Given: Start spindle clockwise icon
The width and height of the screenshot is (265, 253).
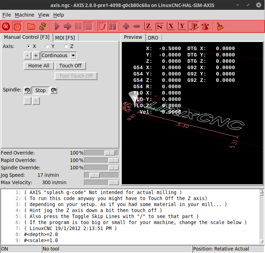Looking at the screenshot, I should (x=54, y=90).
